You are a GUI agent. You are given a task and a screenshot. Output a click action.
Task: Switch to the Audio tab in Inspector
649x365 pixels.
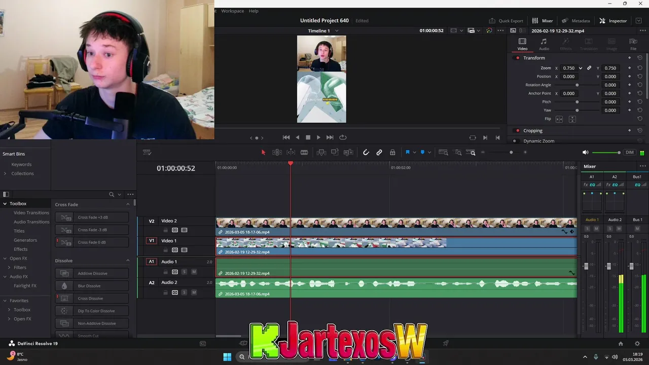coord(544,44)
